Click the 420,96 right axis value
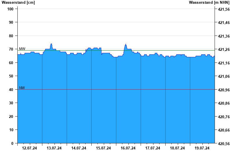This screenshot has width=232, height=159. tap(224, 90)
